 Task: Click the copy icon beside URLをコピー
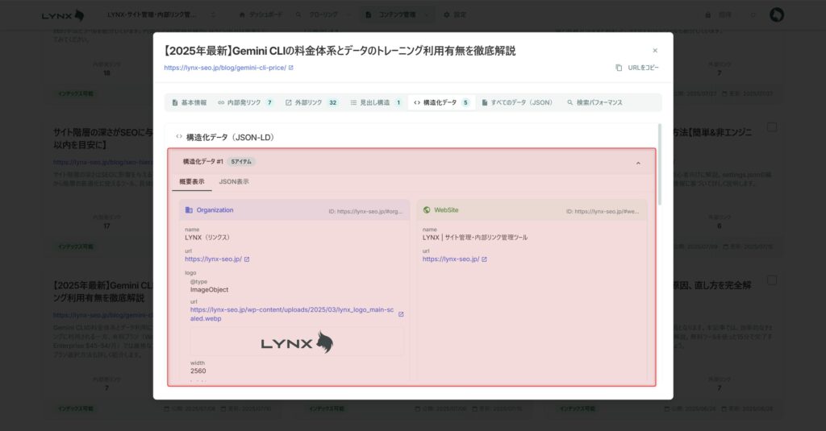[x=619, y=68]
